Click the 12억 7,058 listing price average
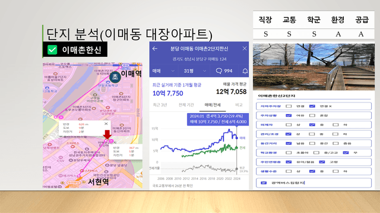The height and width of the screenshot is (213, 380). 231,92
